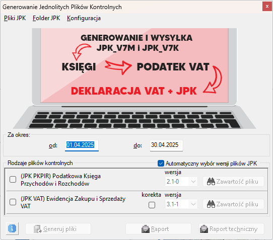The height and width of the screenshot is (240, 273).
Task: Click the blue info icon button
Action: [x=12, y=228]
